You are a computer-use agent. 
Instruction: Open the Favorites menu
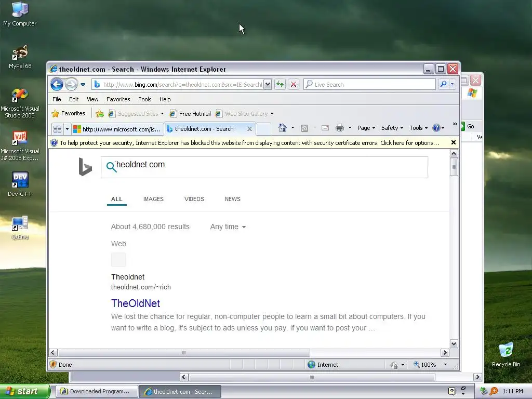point(118,99)
